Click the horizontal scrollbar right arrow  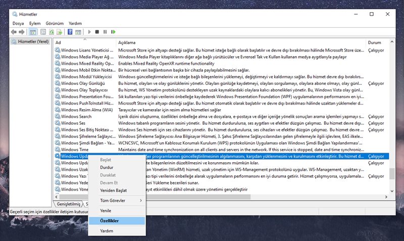coord(386,197)
